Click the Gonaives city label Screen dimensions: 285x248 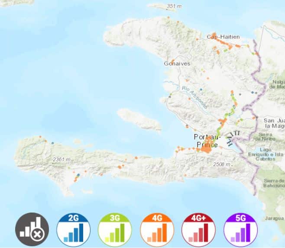(x=177, y=64)
